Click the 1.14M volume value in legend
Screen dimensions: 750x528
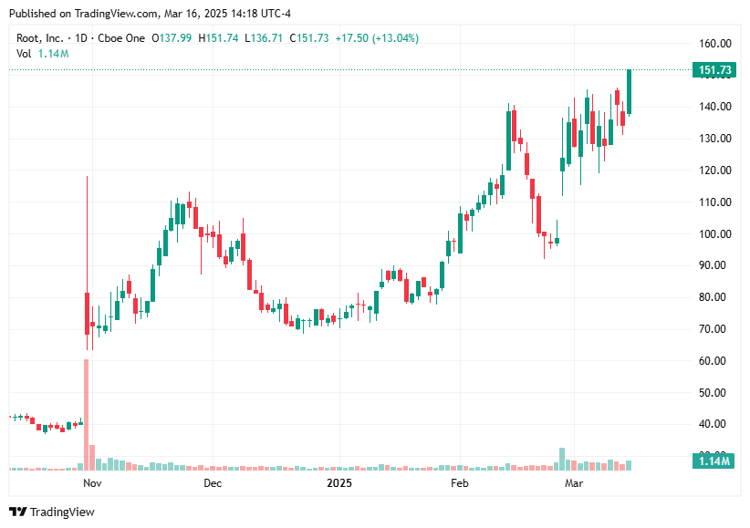[53, 54]
